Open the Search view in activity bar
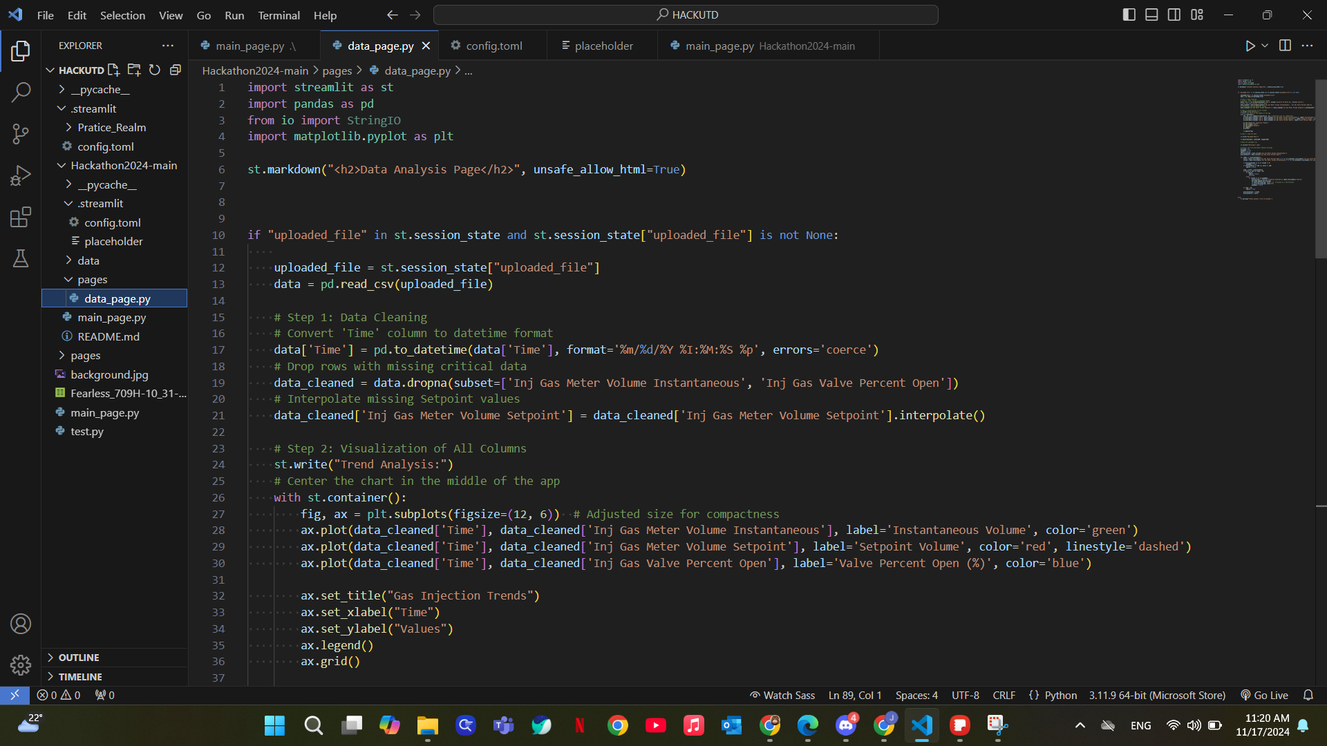Viewport: 1327px width, 746px height. click(21, 92)
